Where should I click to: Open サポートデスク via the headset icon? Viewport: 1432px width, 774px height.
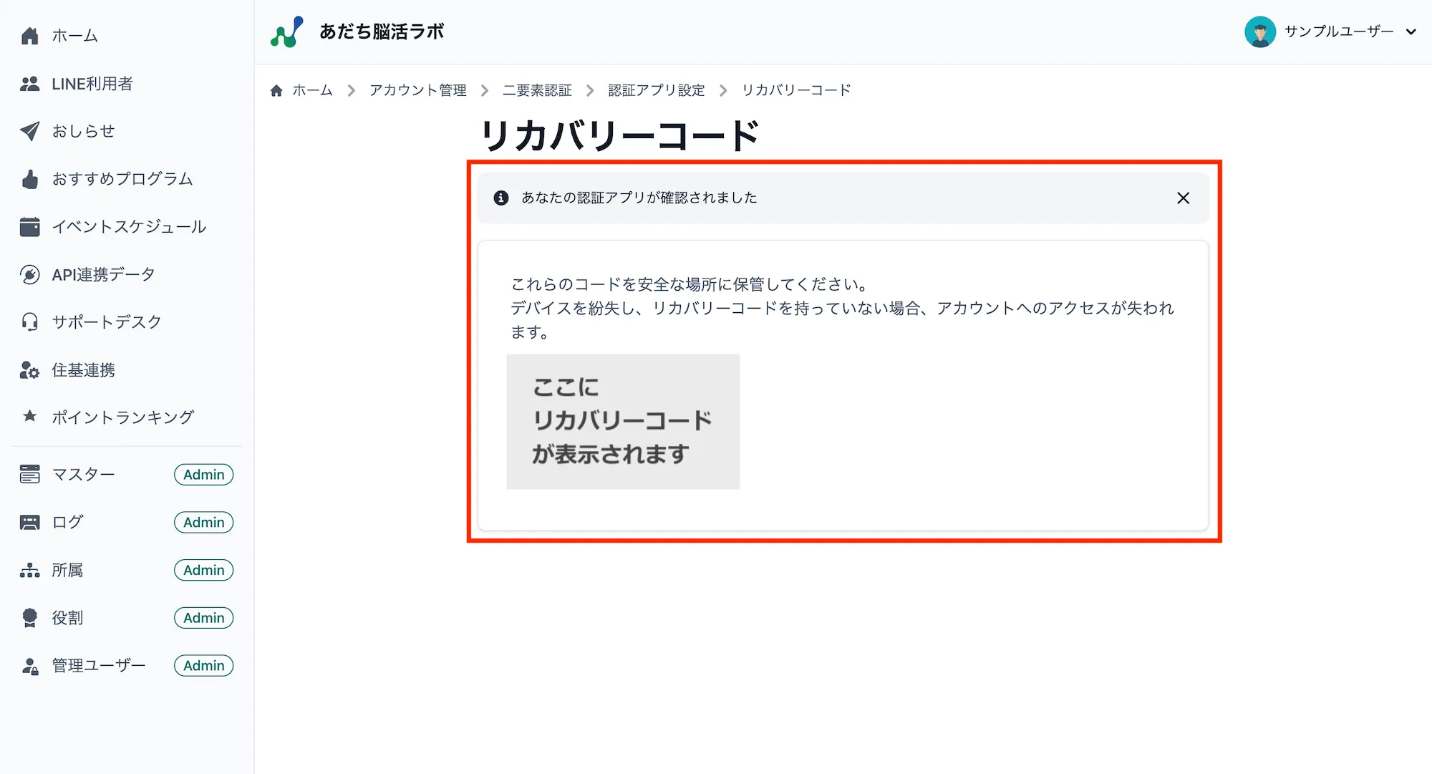pyautogui.click(x=29, y=321)
